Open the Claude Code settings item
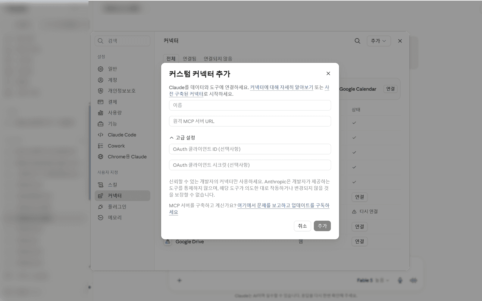 tap(122, 135)
